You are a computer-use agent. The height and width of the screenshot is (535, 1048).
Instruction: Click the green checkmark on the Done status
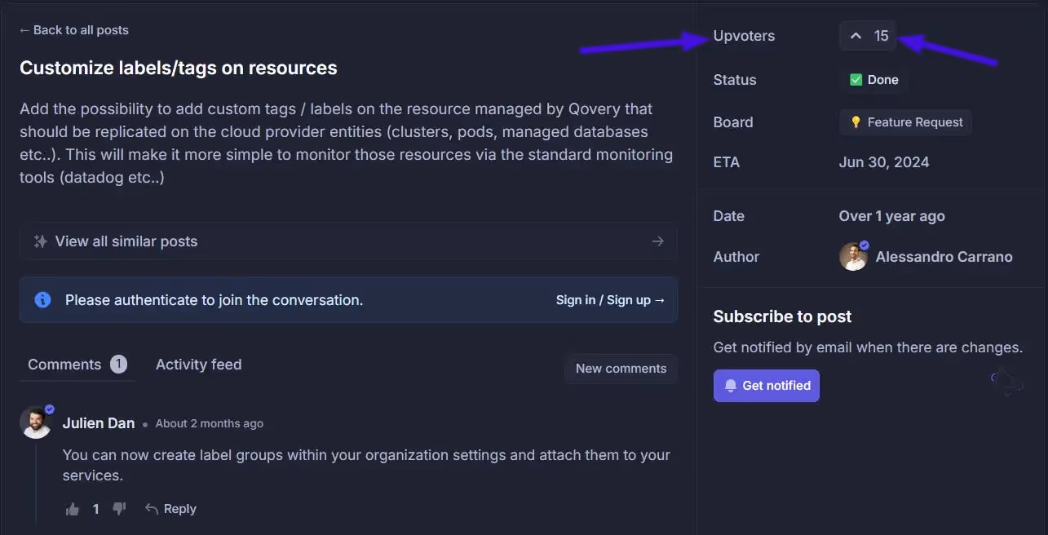856,79
